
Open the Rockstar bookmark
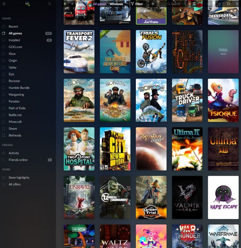[x=14, y=81]
